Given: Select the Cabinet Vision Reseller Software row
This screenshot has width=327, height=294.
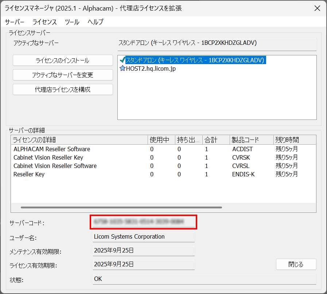Looking at the screenshot, I should (163, 166).
